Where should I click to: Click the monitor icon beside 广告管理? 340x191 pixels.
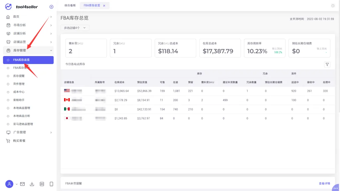tap(8, 132)
